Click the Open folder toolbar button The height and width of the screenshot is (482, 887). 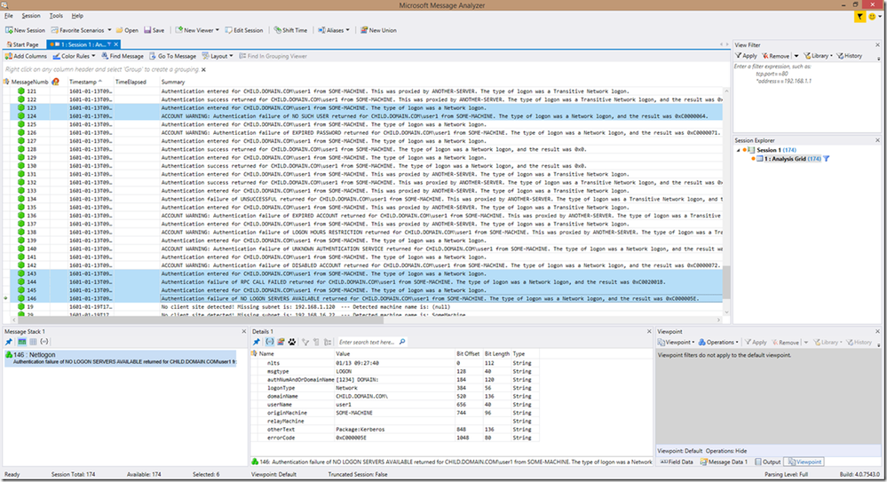click(x=127, y=30)
